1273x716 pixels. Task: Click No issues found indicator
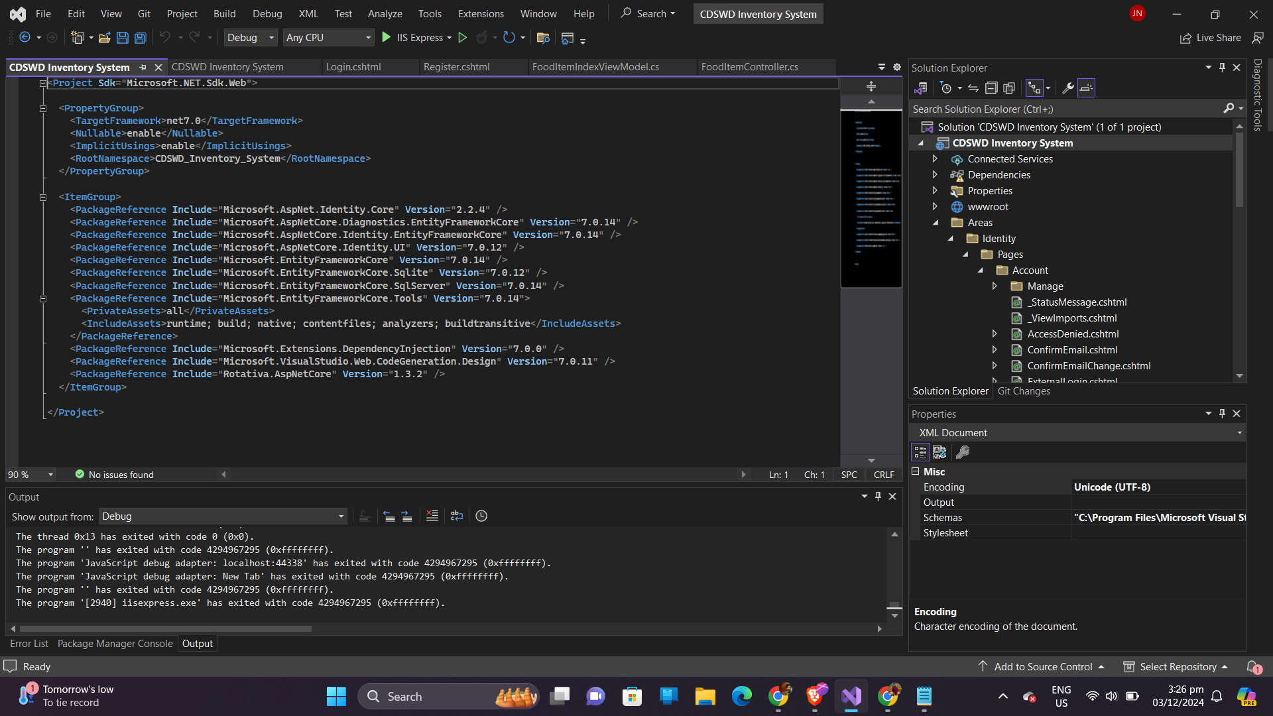click(115, 475)
